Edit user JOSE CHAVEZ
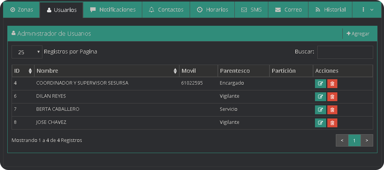 coord(320,123)
